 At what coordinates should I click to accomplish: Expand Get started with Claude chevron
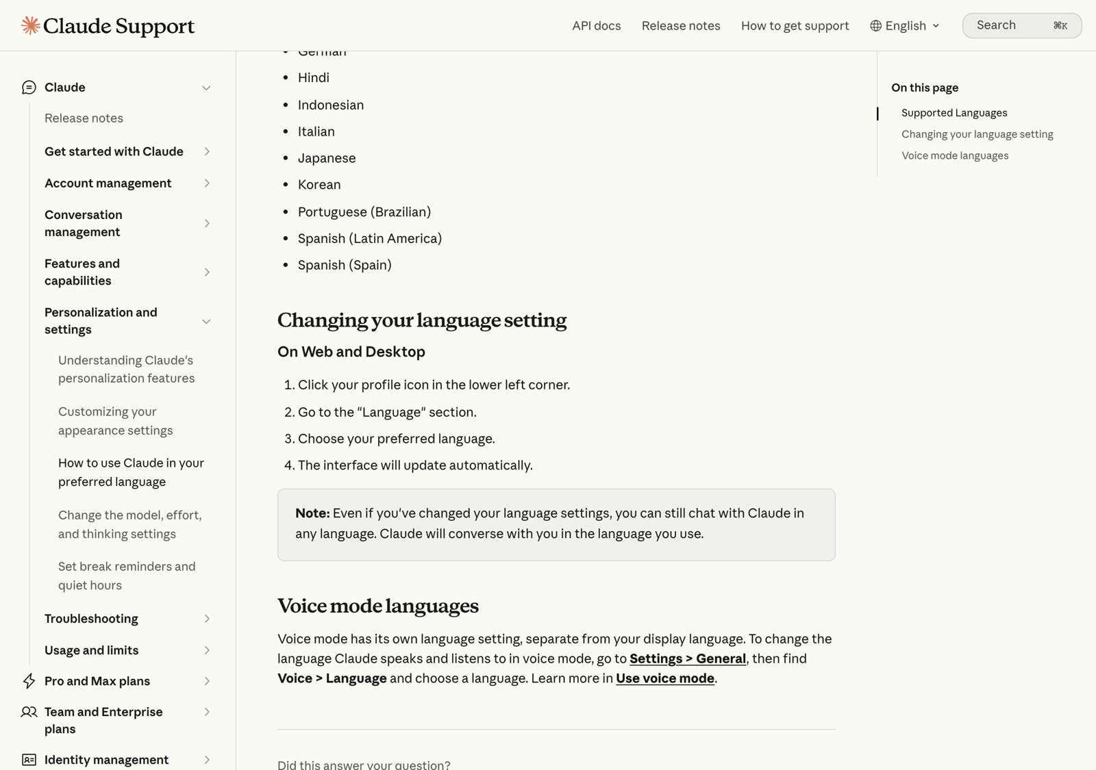point(206,151)
